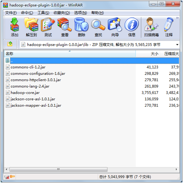Click size value 41,123
This screenshot has height=183, width=183.
point(152,67)
